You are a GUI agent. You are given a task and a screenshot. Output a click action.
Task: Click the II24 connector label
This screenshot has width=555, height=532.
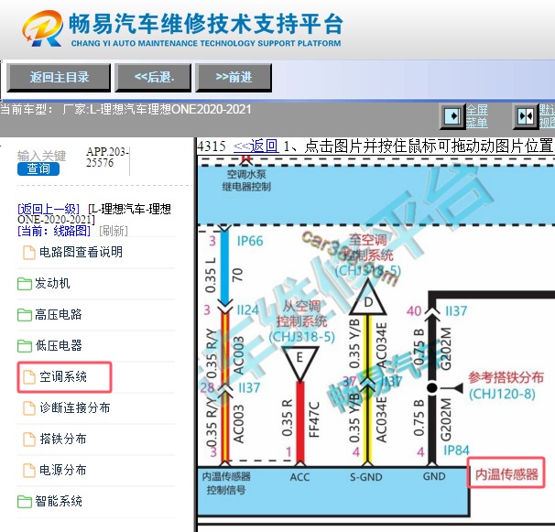248,310
